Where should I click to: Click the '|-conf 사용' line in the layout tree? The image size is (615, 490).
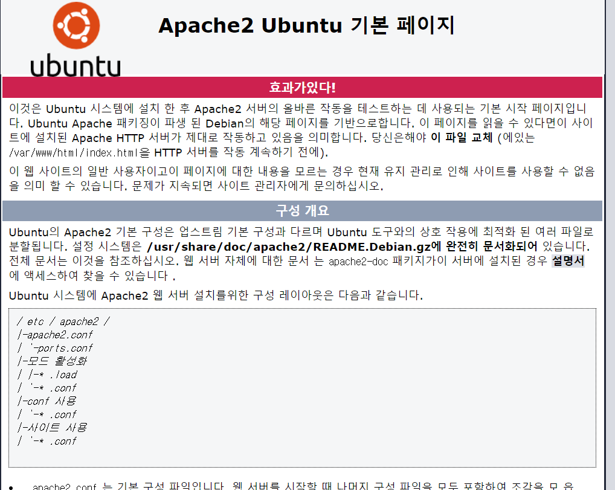click(47, 401)
